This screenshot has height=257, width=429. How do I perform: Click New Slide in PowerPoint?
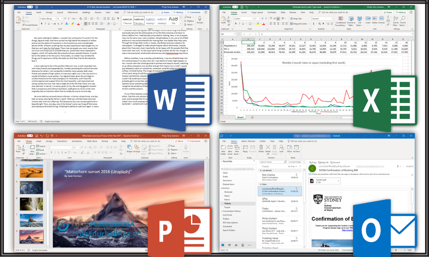pyautogui.click(x=32, y=150)
